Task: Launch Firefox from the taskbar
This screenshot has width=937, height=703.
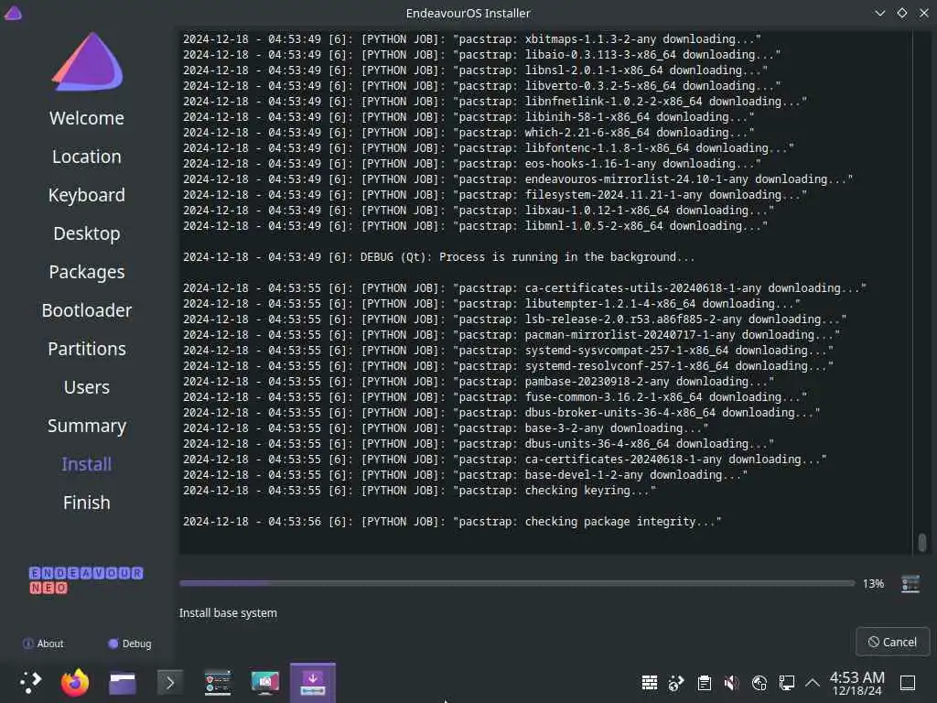Action: point(75,683)
